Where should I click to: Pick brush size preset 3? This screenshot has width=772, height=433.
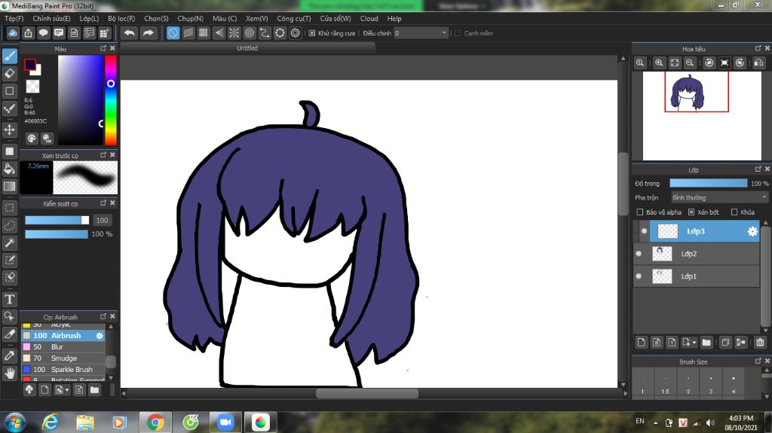pyautogui.click(x=710, y=384)
